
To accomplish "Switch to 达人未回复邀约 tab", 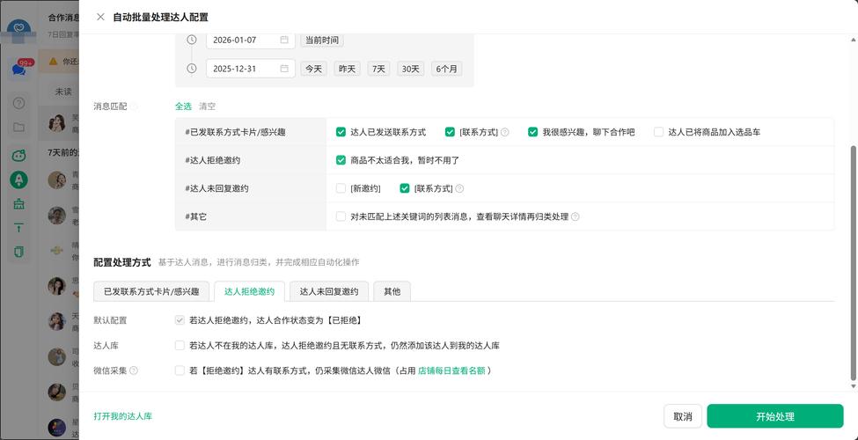I will [329, 291].
